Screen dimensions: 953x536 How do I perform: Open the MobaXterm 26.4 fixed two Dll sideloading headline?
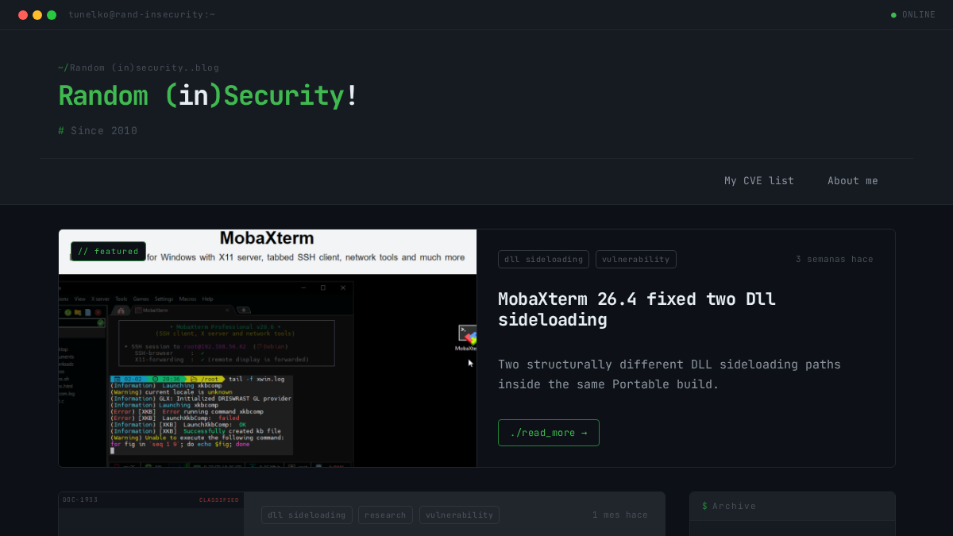pos(637,309)
